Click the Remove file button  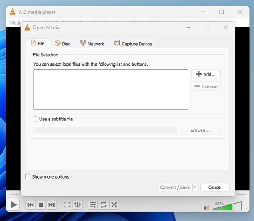(206, 87)
